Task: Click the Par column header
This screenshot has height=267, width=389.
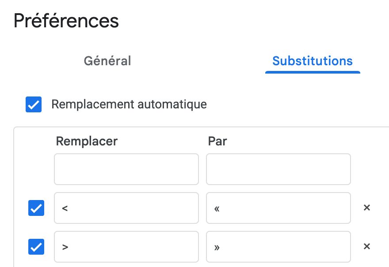Action: click(217, 141)
